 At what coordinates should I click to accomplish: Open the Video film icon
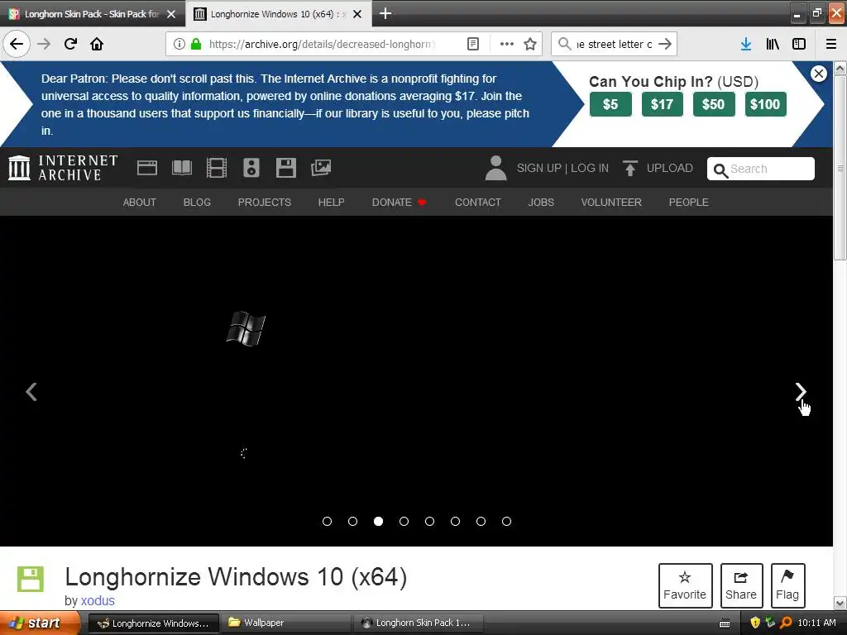click(216, 168)
